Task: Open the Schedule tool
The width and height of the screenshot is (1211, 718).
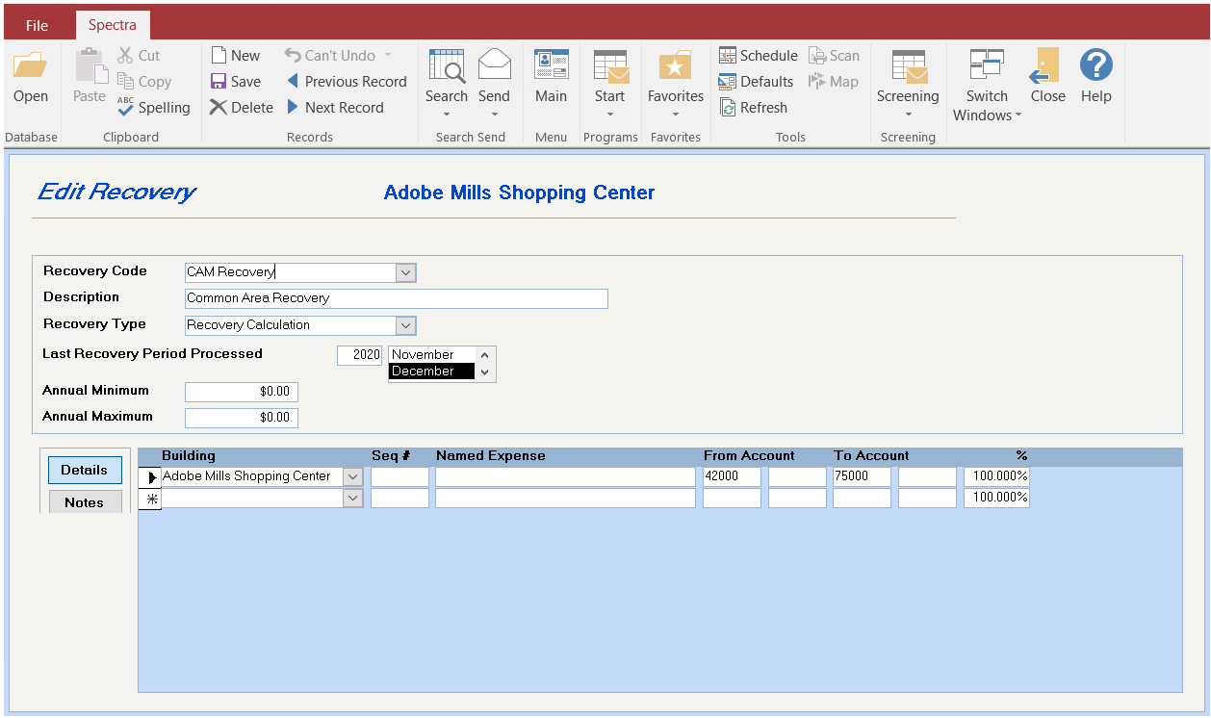Action: coord(759,56)
